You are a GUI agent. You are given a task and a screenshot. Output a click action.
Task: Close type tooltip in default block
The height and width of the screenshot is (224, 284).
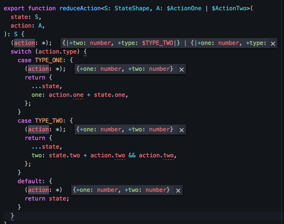click(178, 191)
